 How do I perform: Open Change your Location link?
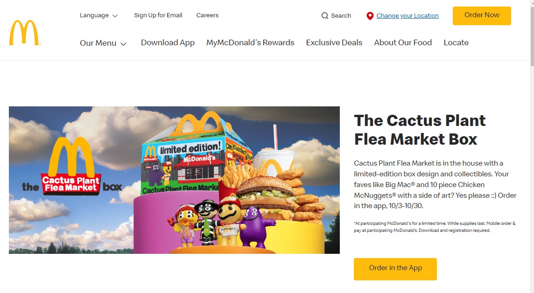pyautogui.click(x=408, y=16)
